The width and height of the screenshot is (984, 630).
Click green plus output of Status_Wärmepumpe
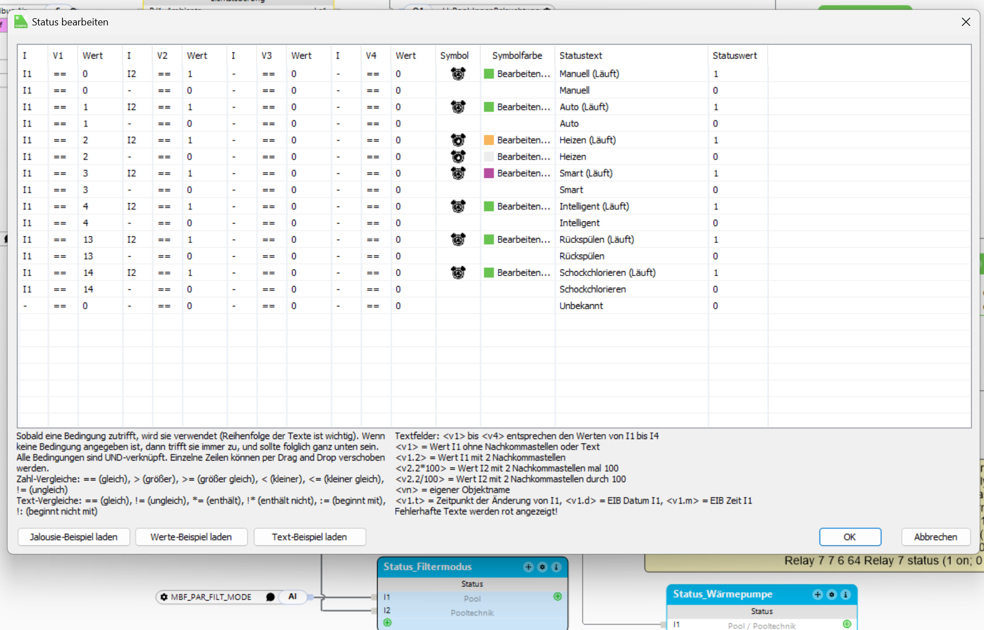[847, 624]
